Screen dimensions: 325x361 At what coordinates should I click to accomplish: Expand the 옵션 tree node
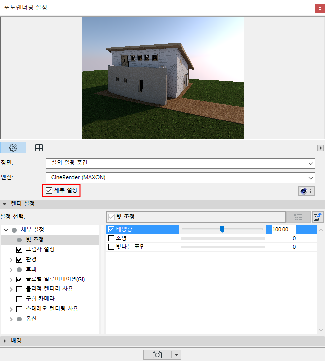(11, 319)
